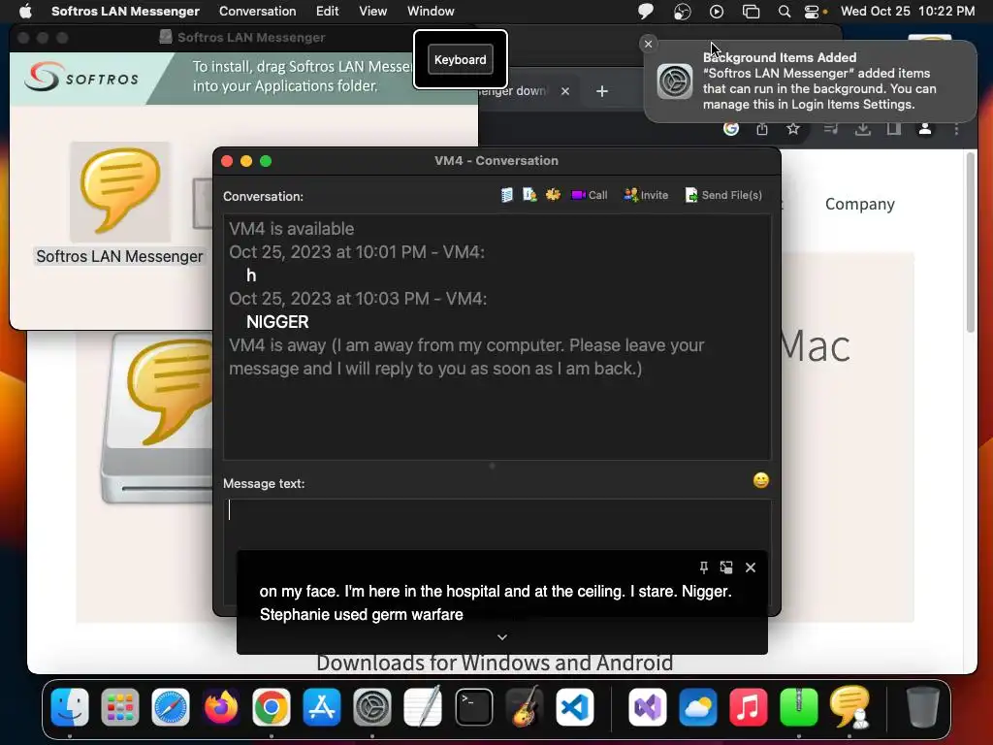Open the Edit menu
Screen dimensions: 993x745
[328, 11]
